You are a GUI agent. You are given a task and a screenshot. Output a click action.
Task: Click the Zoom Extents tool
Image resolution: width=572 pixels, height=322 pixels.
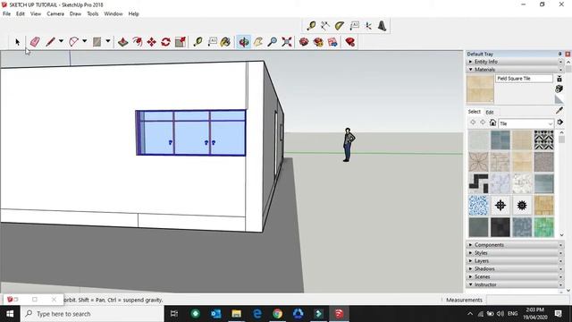click(287, 42)
